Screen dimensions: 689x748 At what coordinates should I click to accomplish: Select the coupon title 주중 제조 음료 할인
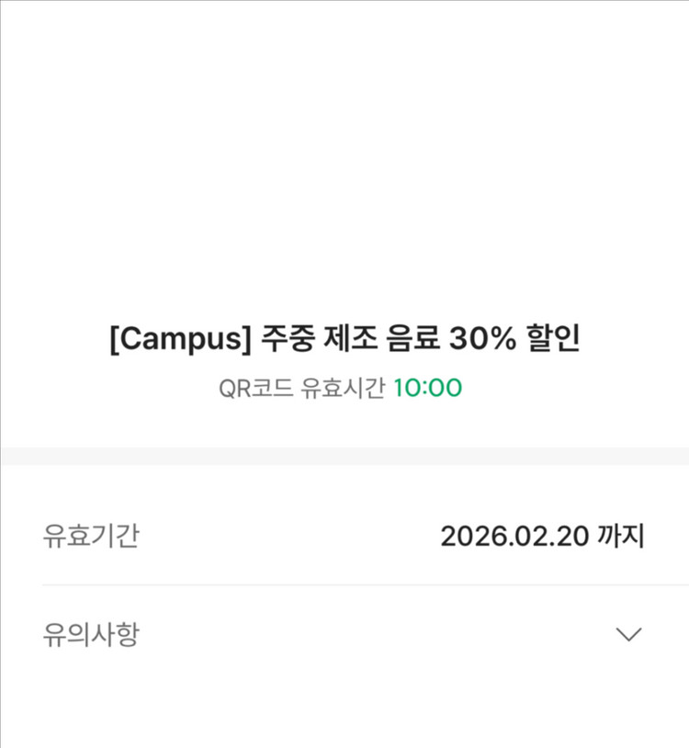click(x=344, y=338)
